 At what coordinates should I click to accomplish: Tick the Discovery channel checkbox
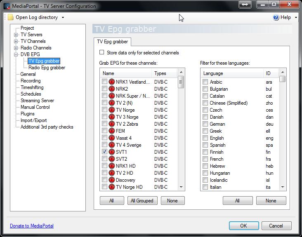(104, 180)
